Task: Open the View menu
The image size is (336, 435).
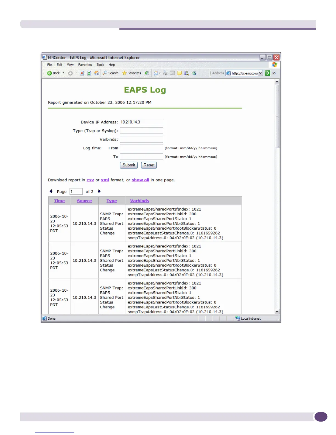Action: pyautogui.click(x=70, y=65)
